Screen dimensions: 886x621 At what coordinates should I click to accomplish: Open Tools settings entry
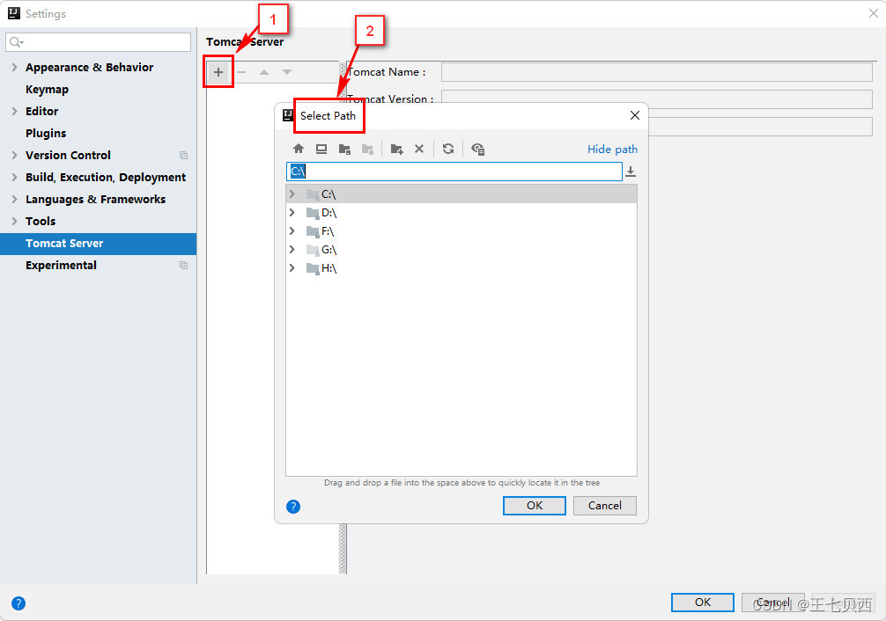(41, 222)
